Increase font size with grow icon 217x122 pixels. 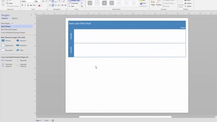pos(43,1)
